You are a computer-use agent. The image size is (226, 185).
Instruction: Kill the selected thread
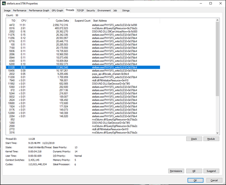[x=194, y=171]
